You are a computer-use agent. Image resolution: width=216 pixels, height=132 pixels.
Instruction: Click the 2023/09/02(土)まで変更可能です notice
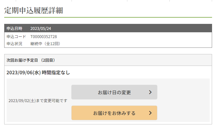[x=38, y=101]
